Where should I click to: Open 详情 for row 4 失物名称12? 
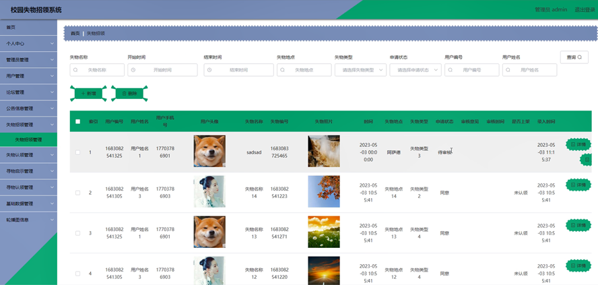click(x=578, y=266)
